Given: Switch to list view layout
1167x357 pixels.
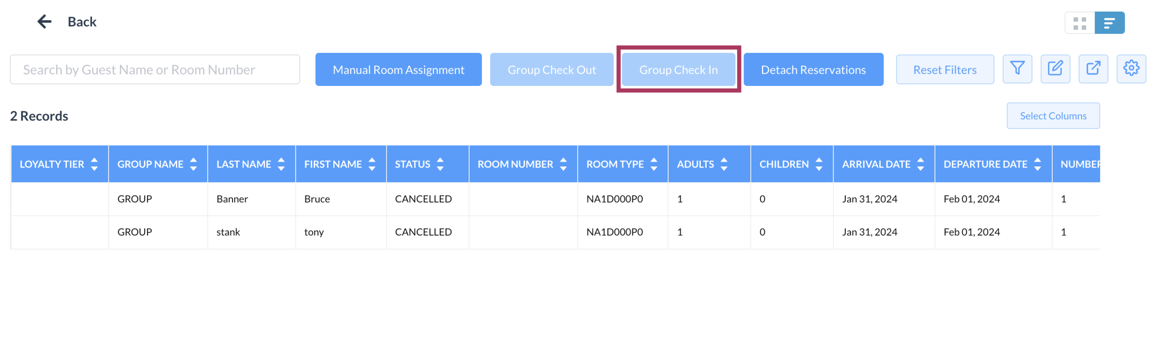Looking at the screenshot, I should [x=1109, y=23].
